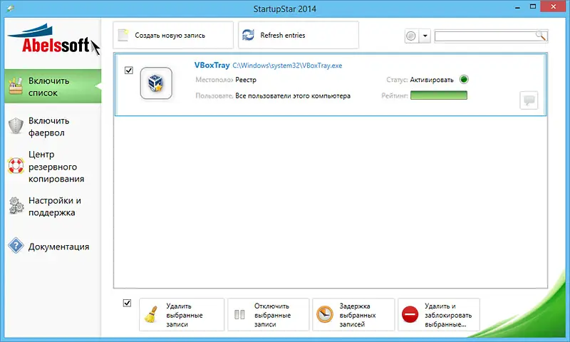
Task: Open Документация help section
Action: point(53,247)
